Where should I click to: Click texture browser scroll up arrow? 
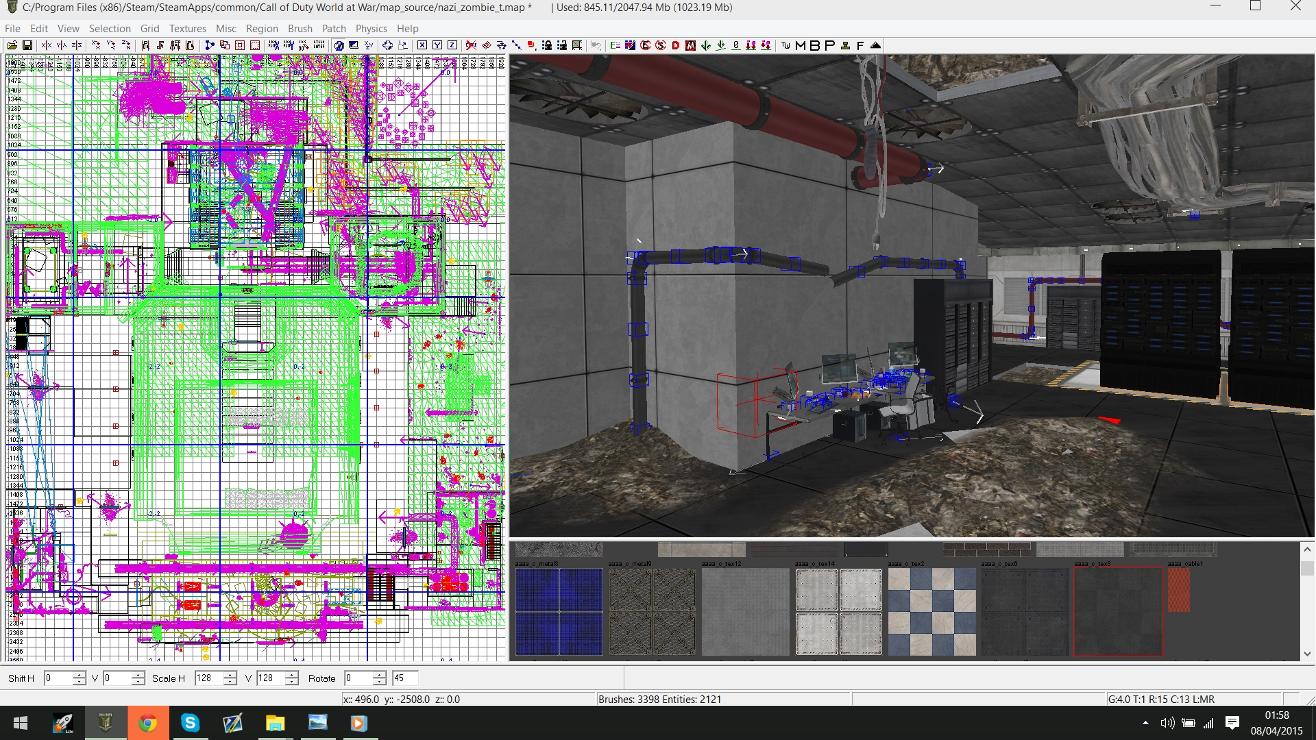click(x=1307, y=549)
